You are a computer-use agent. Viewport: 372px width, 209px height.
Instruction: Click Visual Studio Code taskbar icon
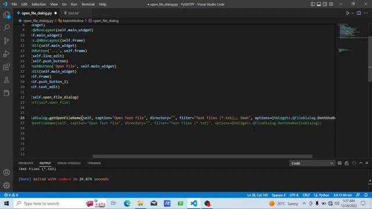coord(194,203)
